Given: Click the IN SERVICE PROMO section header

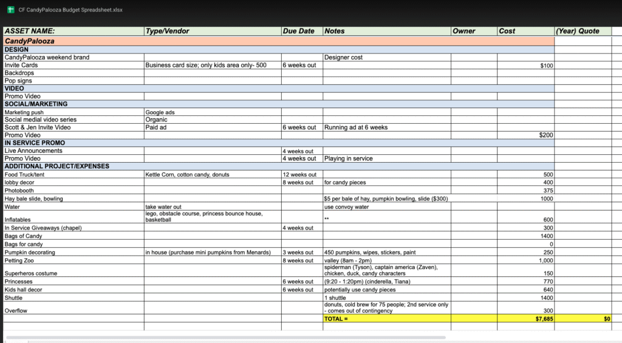Looking at the screenshot, I should pos(278,143).
